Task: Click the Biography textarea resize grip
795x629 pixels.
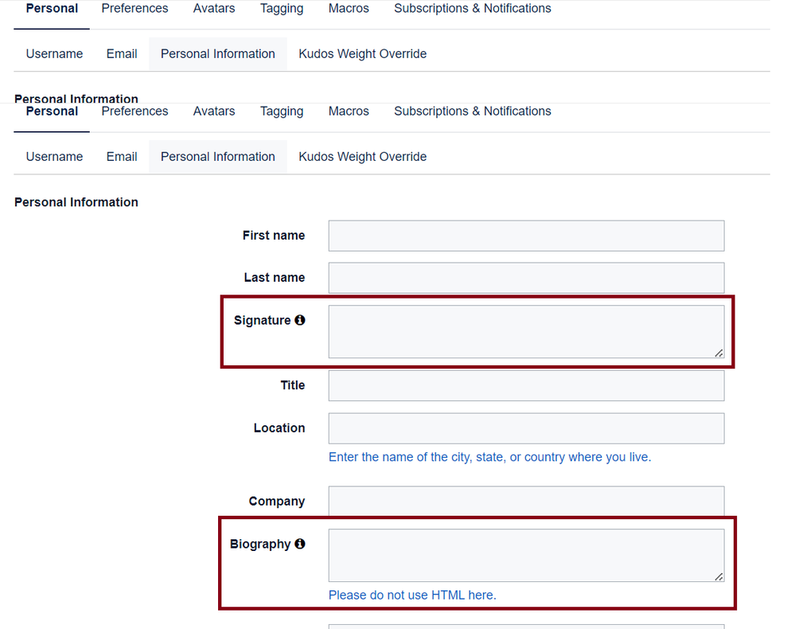Action: pos(719,576)
